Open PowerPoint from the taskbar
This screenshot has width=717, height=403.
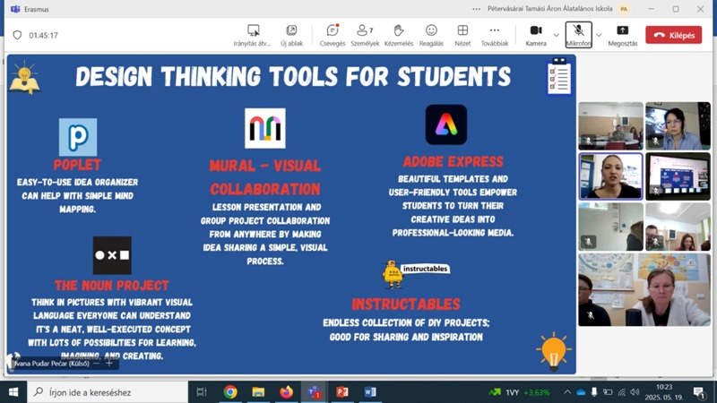pyautogui.click(x=342, y=392)
